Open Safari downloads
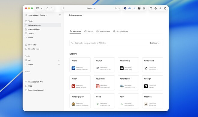Screen dimensions: 198x117 click(151, 8)
